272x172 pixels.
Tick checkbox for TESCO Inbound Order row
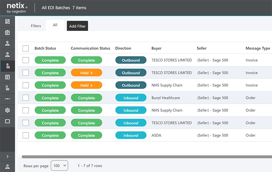pos(26,123)
